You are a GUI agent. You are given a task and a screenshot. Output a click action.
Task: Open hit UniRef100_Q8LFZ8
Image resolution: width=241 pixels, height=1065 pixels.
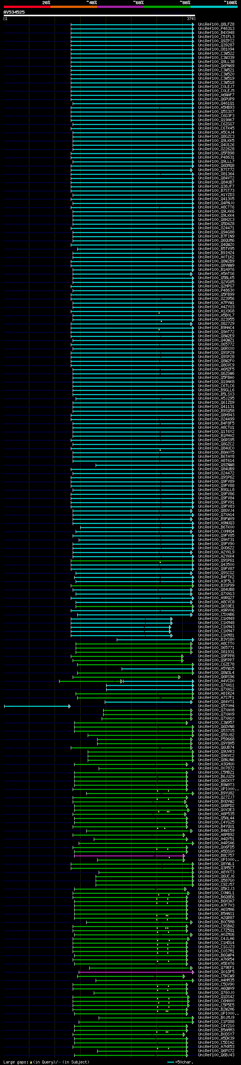216,25
